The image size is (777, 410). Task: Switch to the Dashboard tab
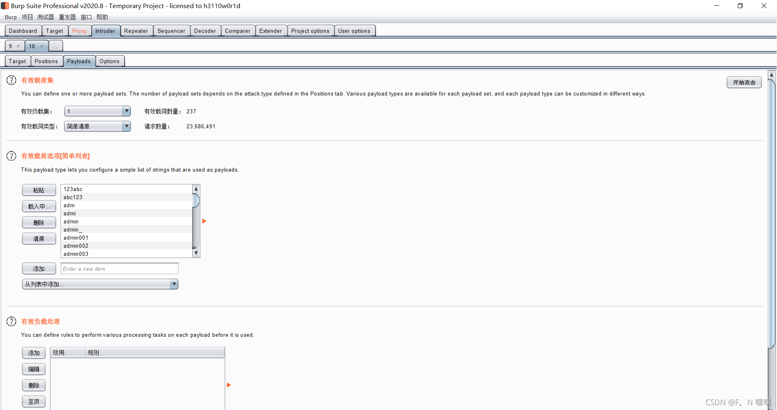(23, 31)
